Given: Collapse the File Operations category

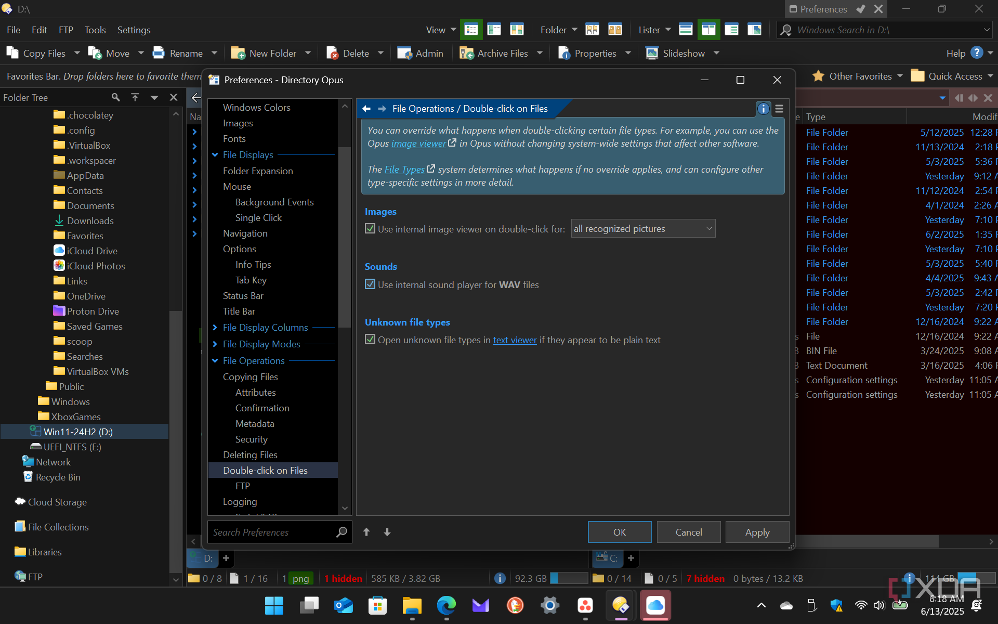Looking at the screenshot, I should (x=215, y=361).
